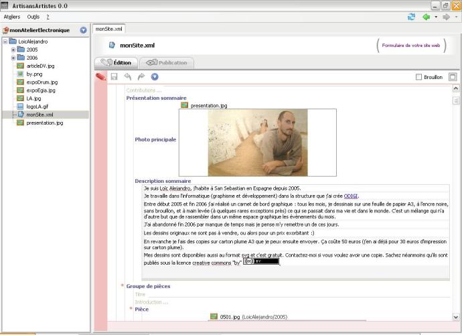Click the 0501.jpg image icon
Image resolution: width=462 pixels, height=335 pixels.
point(214,316)
